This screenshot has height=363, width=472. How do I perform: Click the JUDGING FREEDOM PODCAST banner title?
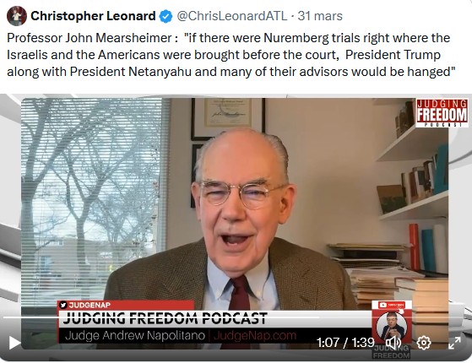click(x=165, y=318)
